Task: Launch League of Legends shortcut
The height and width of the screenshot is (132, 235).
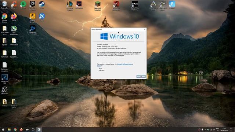Action: point(70,6)
